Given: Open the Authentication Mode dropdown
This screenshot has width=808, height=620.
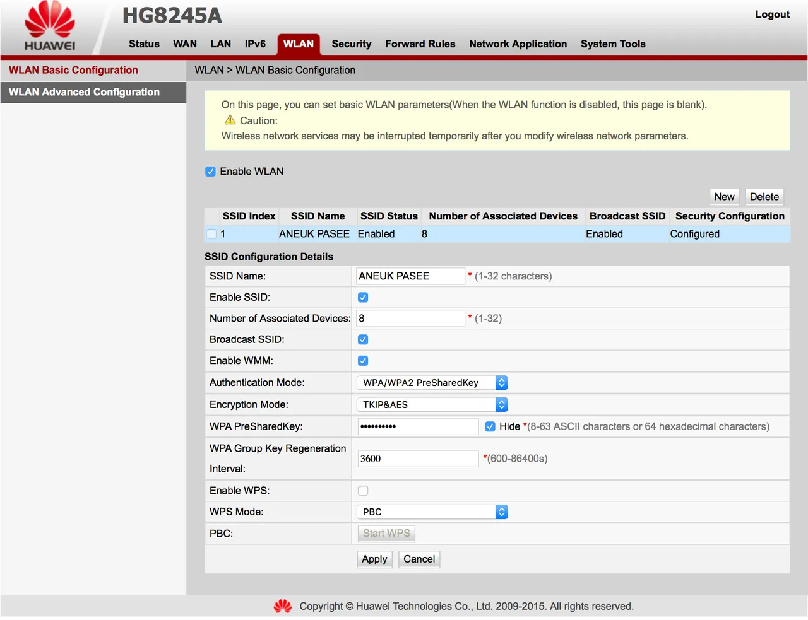Looking at the screenshot, I should (x=432, y=383).
